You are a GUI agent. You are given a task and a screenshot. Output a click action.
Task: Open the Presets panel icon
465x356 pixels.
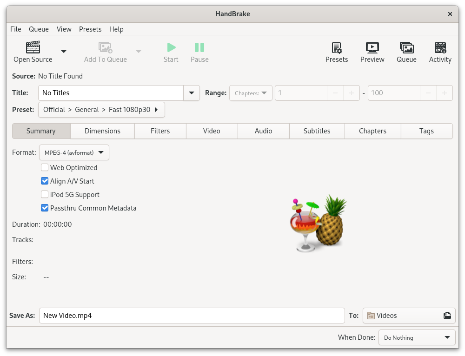[x=337, y=48]
